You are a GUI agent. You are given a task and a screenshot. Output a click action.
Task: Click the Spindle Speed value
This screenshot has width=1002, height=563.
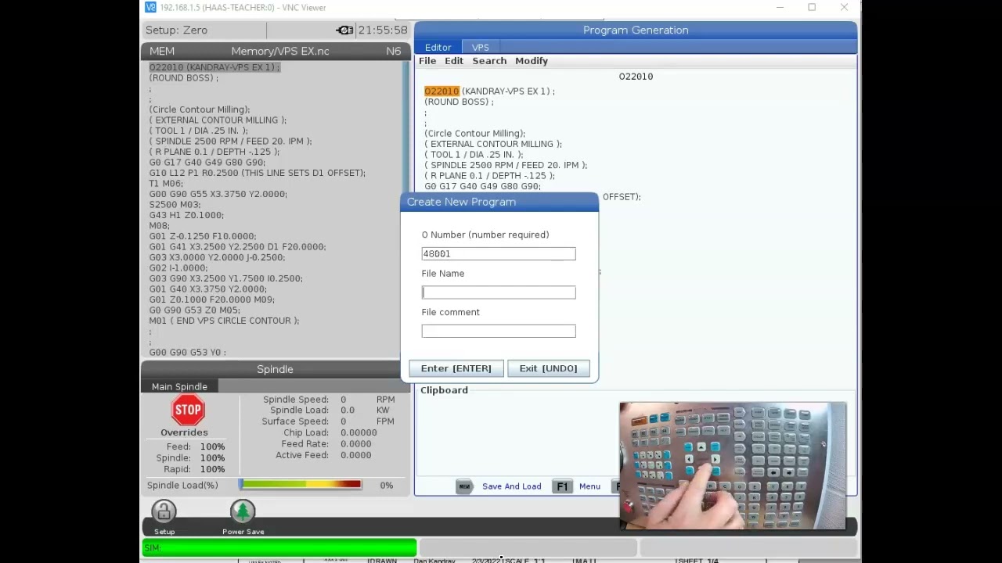[343, 399]
